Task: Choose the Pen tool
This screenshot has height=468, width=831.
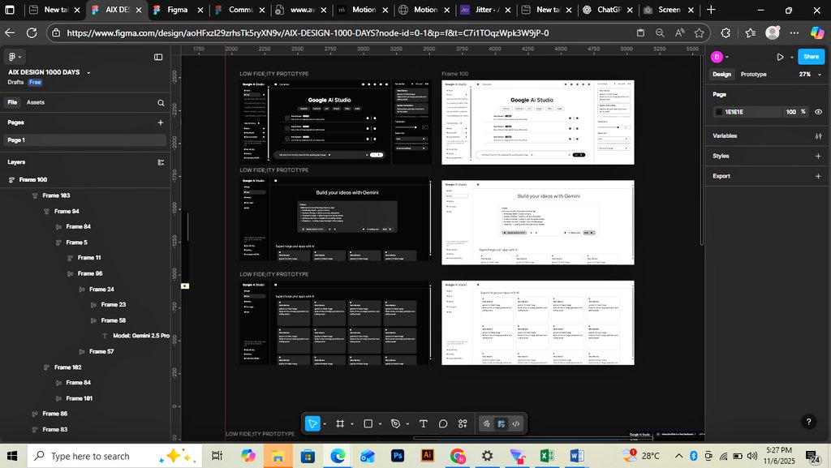Action: (395, 423)
